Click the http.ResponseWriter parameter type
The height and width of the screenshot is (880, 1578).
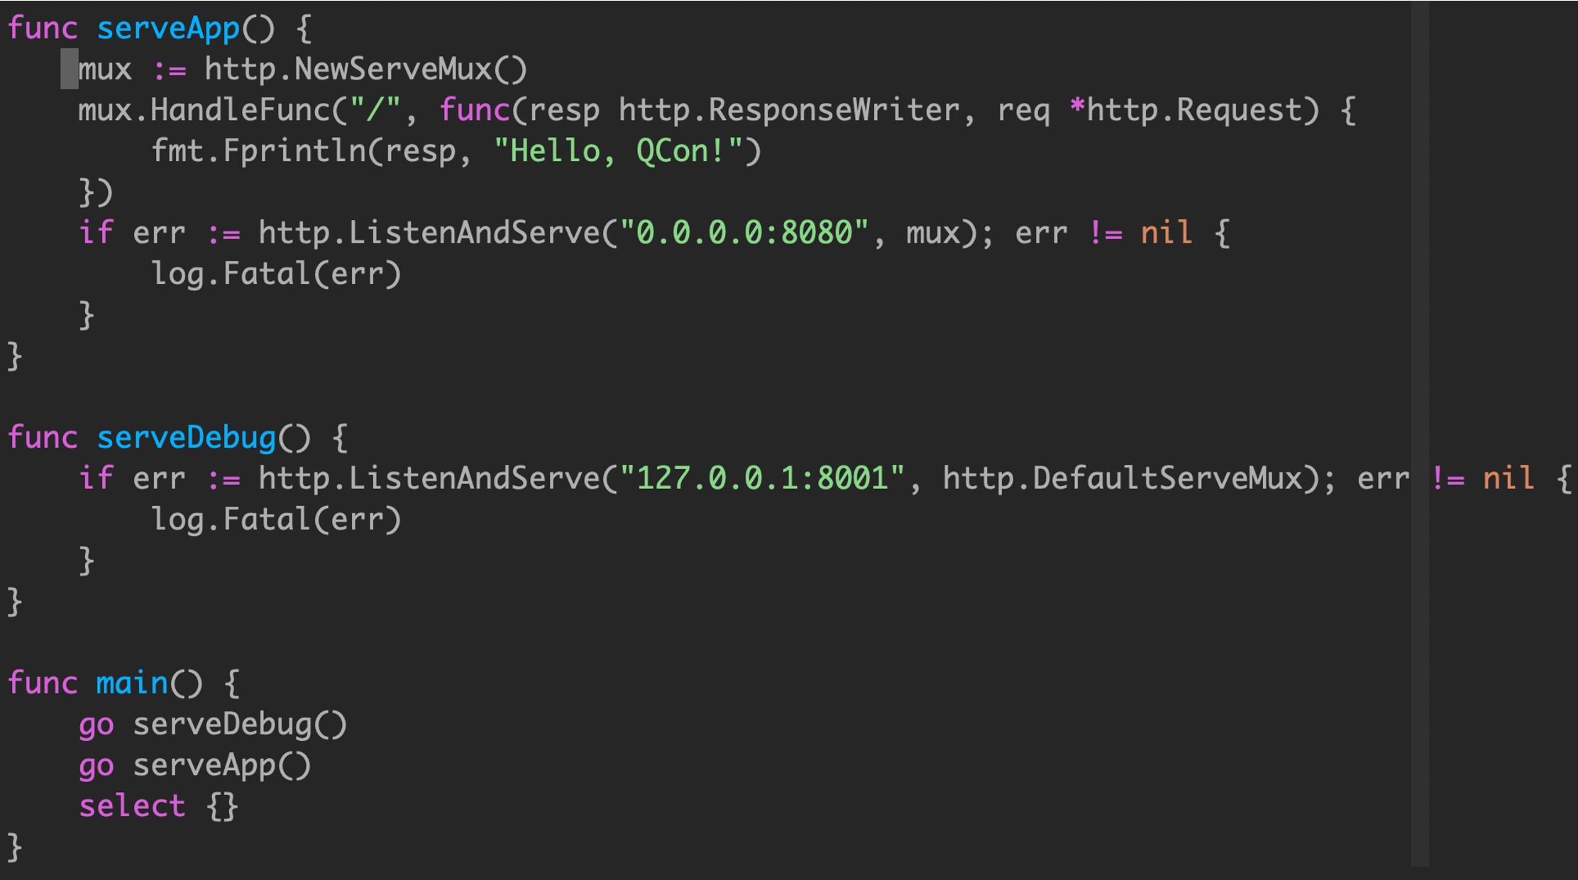tap(788, 111)
